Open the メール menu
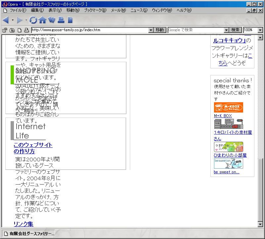265x239 pixels. point(119,11)
